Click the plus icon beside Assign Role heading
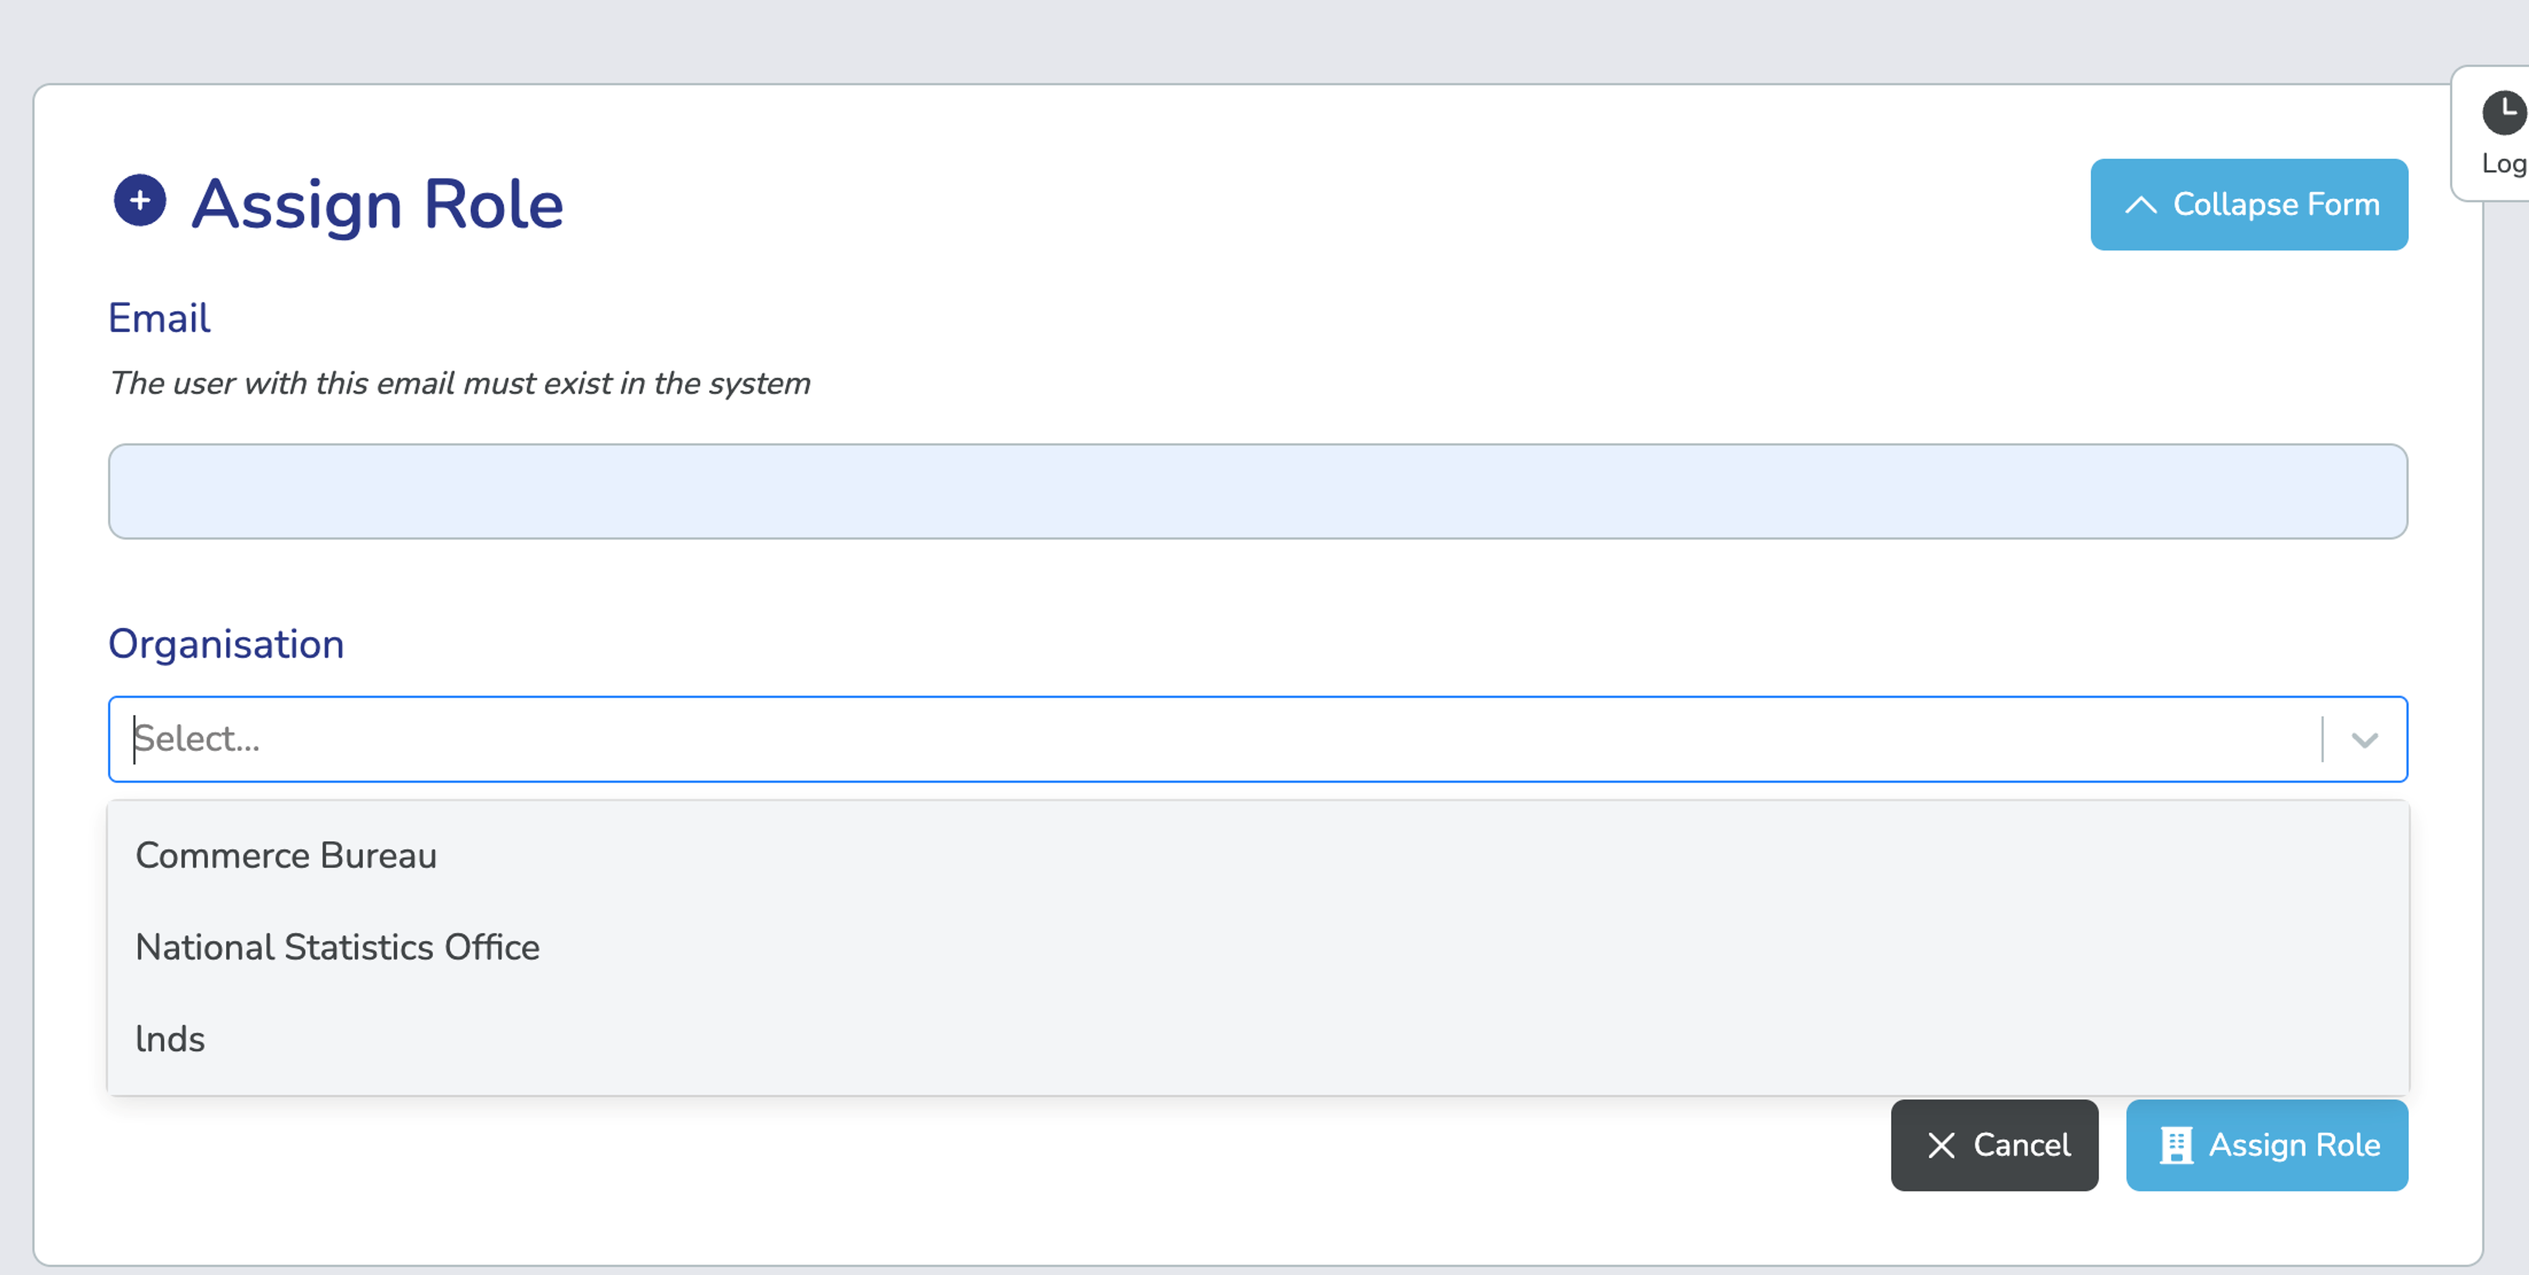This screenshot has height=1275, width=2529. point(140,201)
